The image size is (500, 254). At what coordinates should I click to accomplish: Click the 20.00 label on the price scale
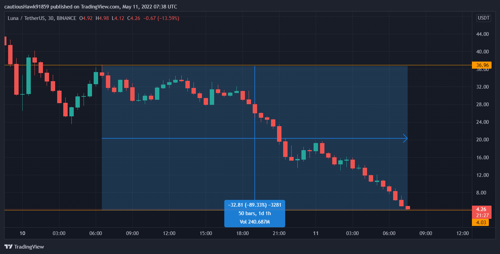(x=482, y=140)
